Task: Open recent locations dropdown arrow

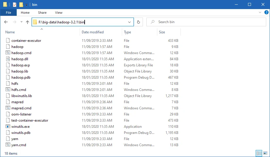Action: [x=21, y=22]
